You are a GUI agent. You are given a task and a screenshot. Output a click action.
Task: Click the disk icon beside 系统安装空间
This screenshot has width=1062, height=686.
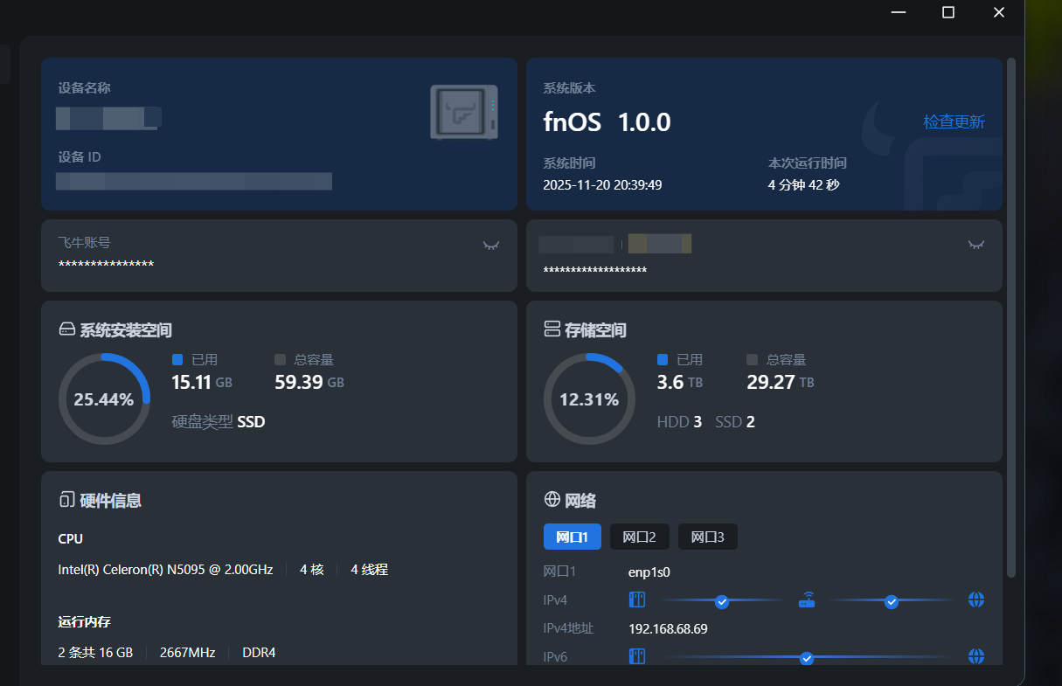(x=67, y=329)
